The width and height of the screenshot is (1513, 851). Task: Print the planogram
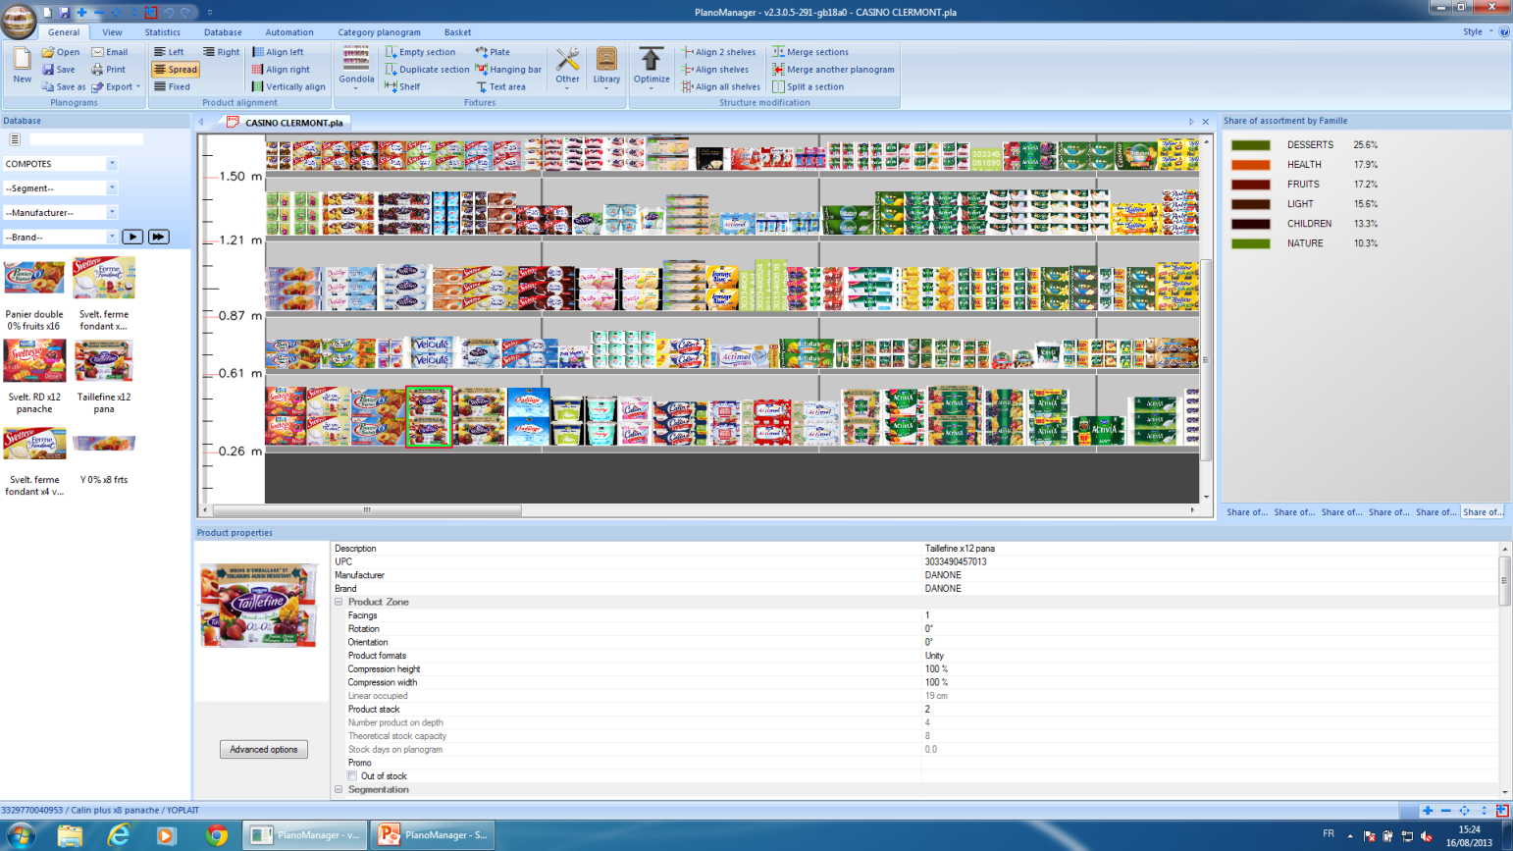pyautogui.click(x=109, y=70)
